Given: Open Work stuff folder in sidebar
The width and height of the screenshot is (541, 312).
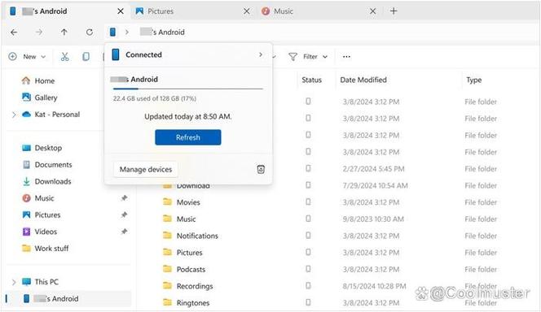Looking at the screenshot, I should [x=45, y=249].
